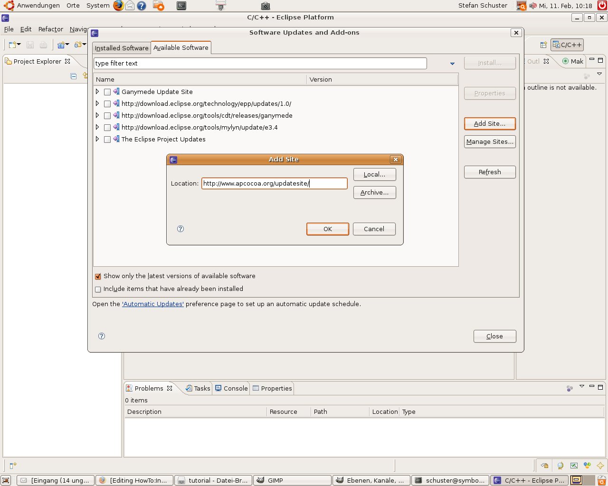Click the colored cubes icon in status bar
Image resolution: width=608 pixels, height=486 pixels.
pos(587,466)
